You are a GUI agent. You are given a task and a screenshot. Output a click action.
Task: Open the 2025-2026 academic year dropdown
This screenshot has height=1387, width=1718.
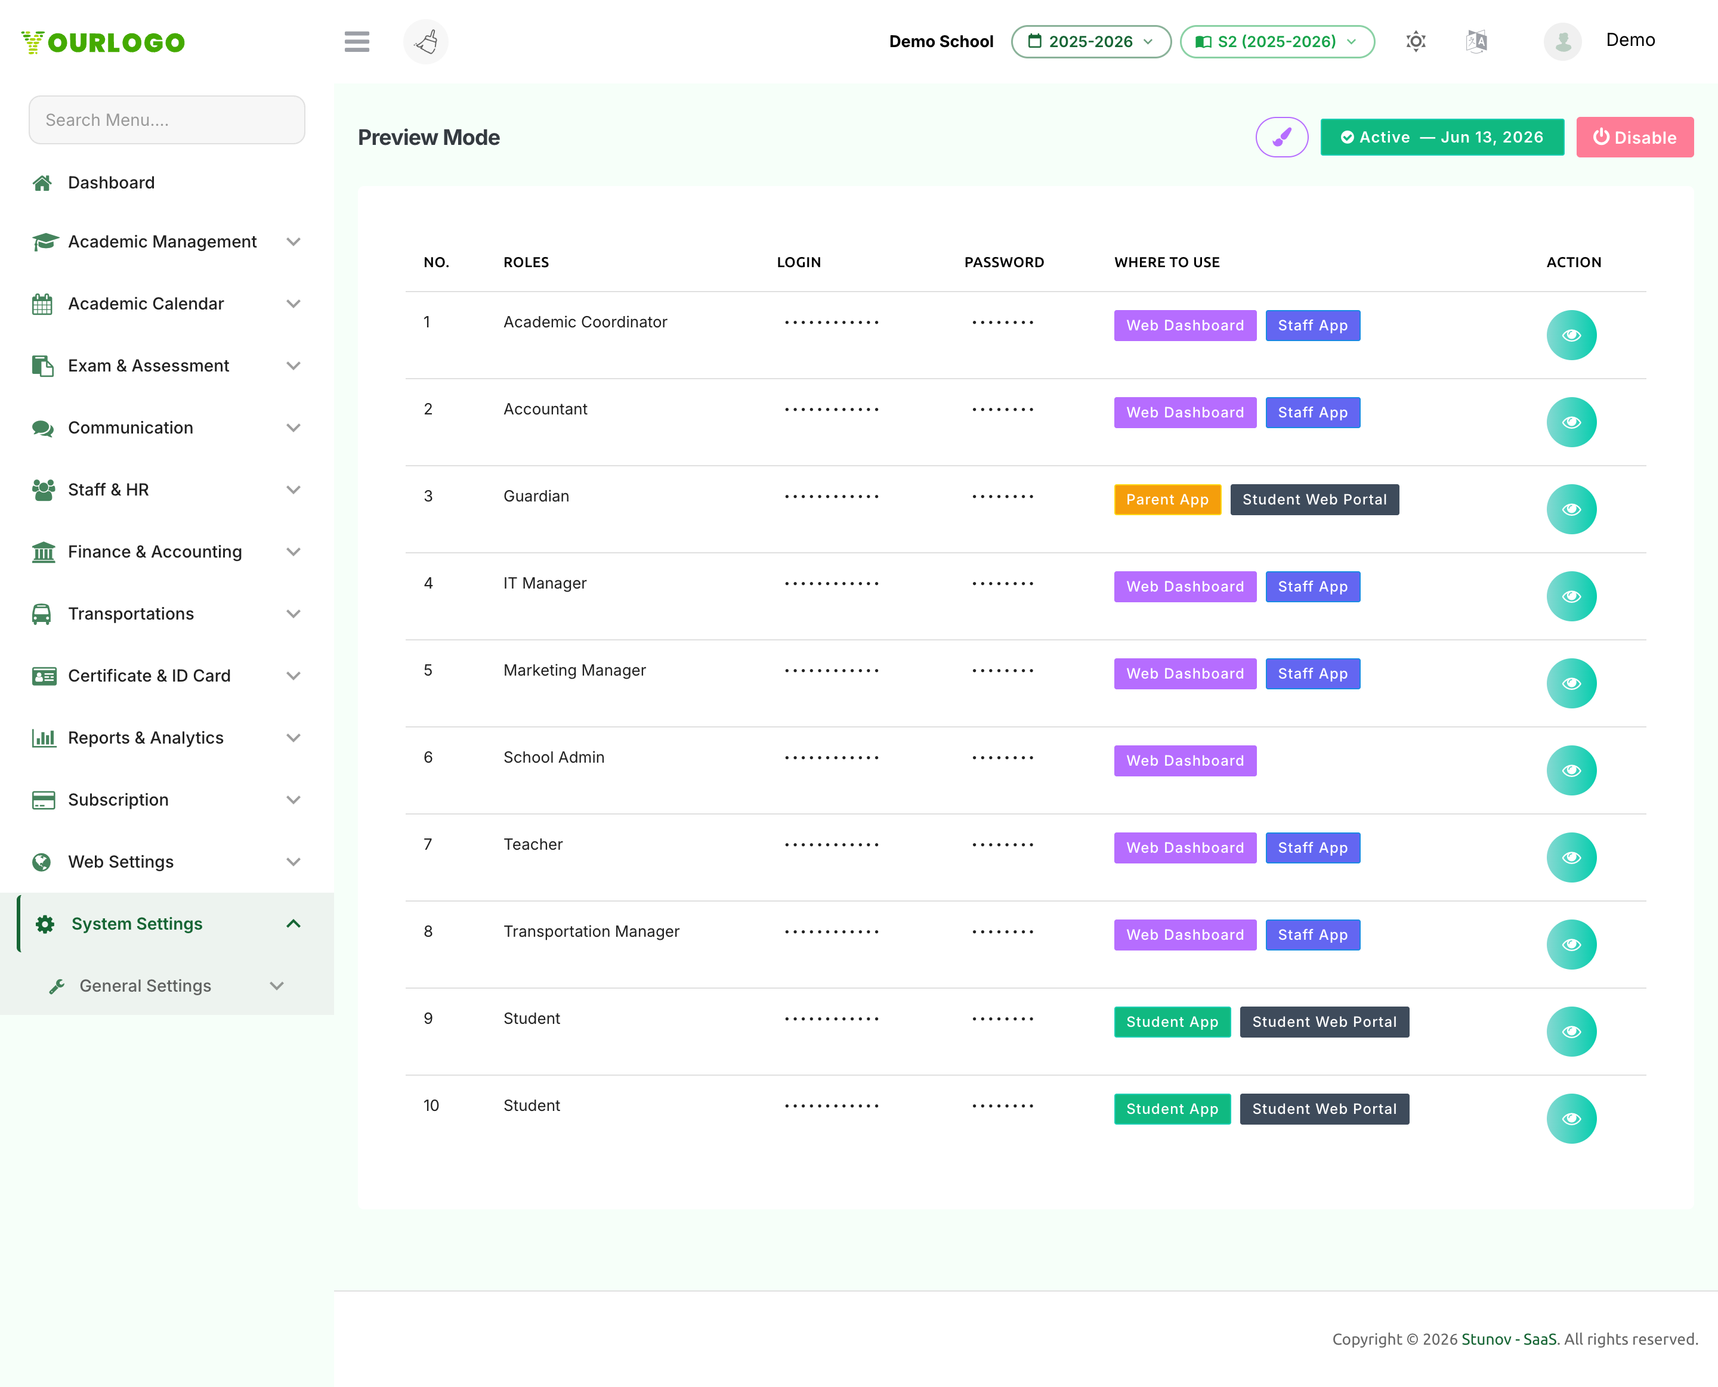coord(1090,42)
